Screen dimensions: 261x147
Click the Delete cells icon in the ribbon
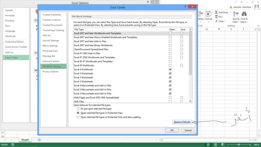point(200,14)
